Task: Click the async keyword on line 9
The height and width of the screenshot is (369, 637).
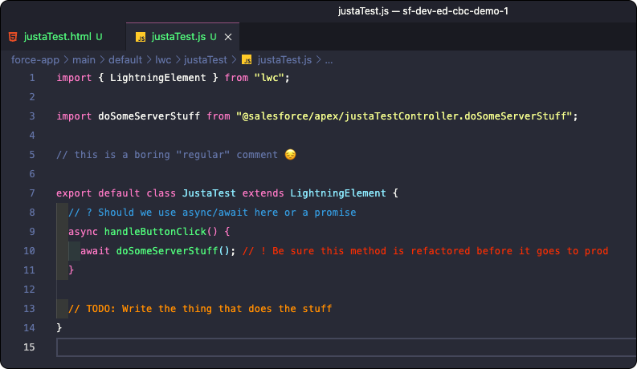Action: point(83,232)
